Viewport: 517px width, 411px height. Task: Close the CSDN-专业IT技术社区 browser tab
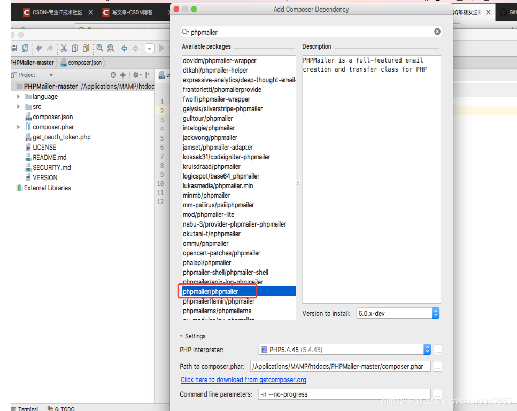(91, 12)
